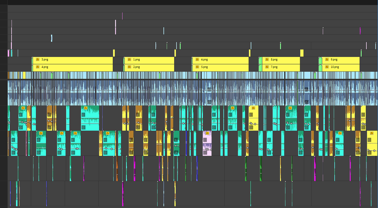Screen dimensions: 378x208
Task: Click the fx badge on 3.png clip
Action: (x=37, y=59)
